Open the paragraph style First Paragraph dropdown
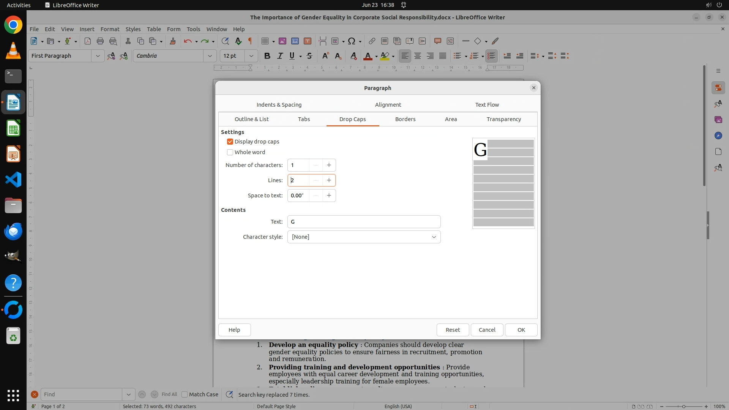Viewport: 729px width, 410px height. (98, 56)
